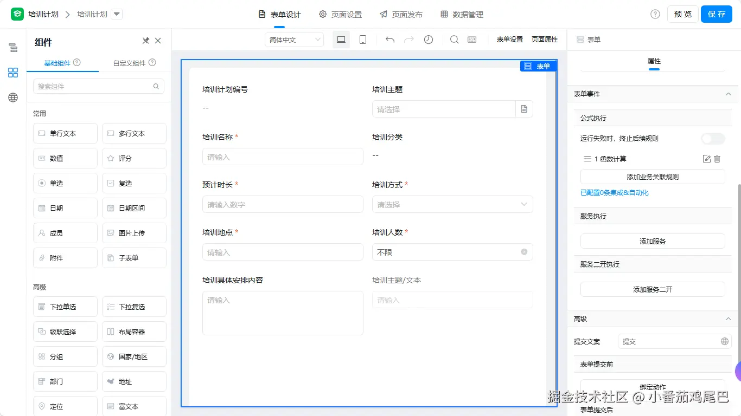The height and width of the screenshot is (416, 741).
Task: Switch to 页面设置 tab
Action: coord(340,15)
